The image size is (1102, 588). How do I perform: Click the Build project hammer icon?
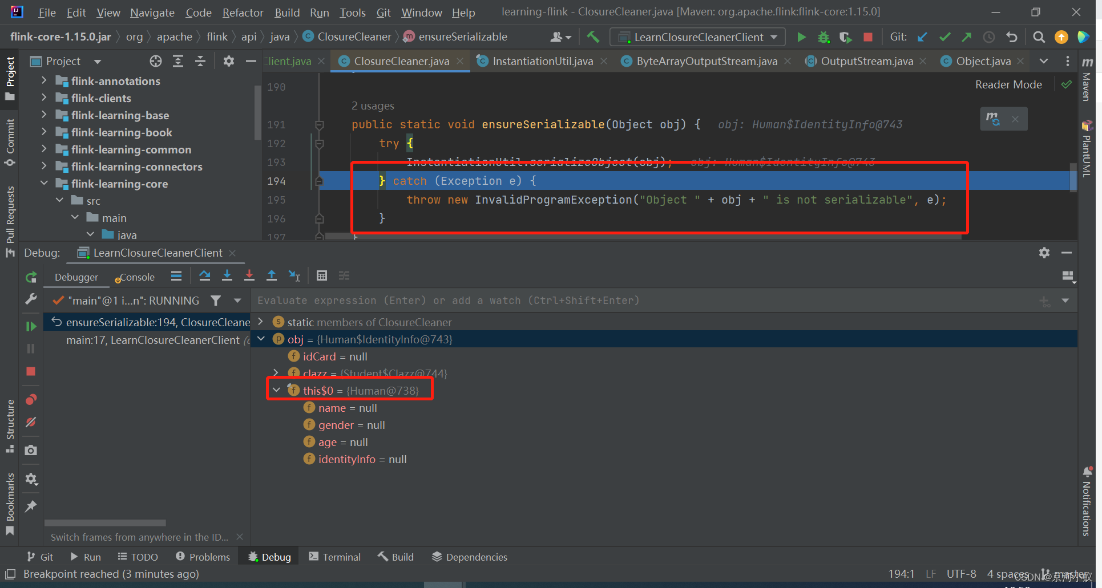593,37
